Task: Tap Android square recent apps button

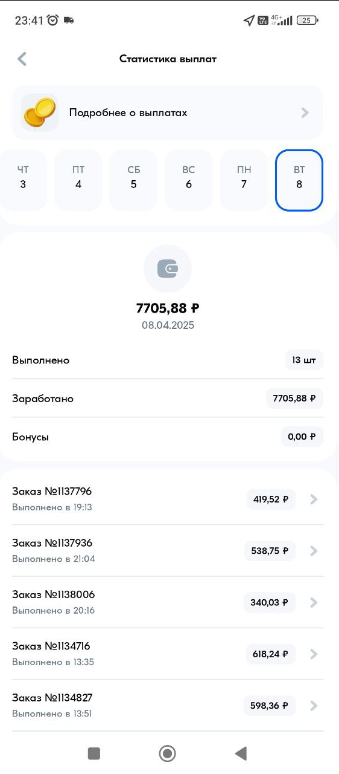Action: tap(93, 753)
